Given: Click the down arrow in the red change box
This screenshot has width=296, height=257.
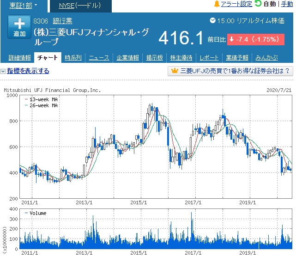Looking at the screenshot, I should (x=231, y=39).
